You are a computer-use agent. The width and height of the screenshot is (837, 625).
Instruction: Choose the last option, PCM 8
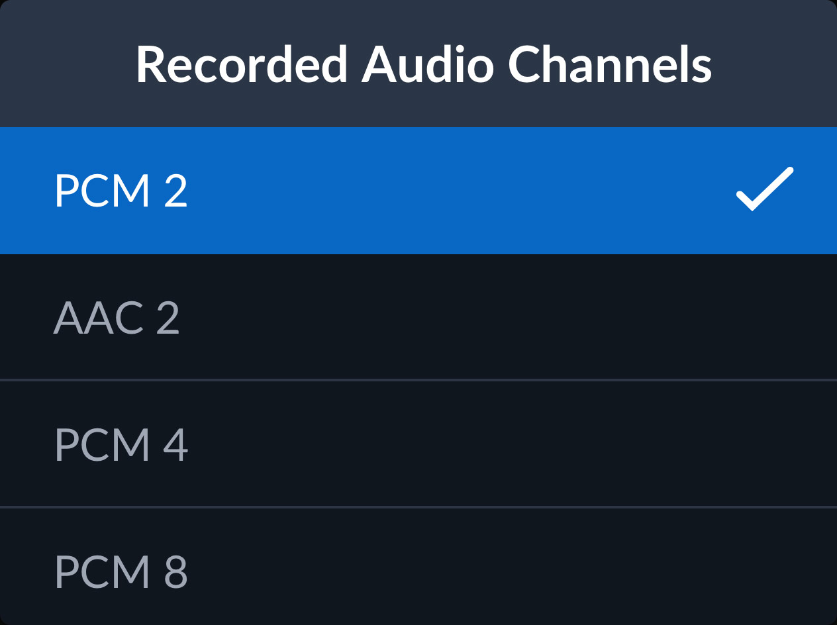coord(418,571)
